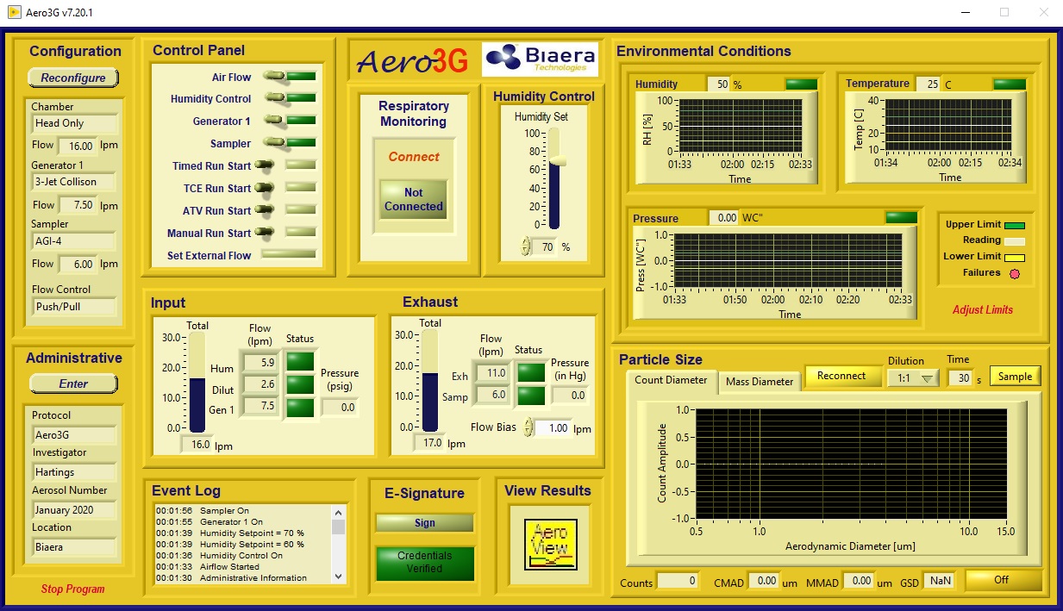This screenshot has height=611, width=1063.
Task: Click the AGI-4 sampler field
Action: coord(73,240)
